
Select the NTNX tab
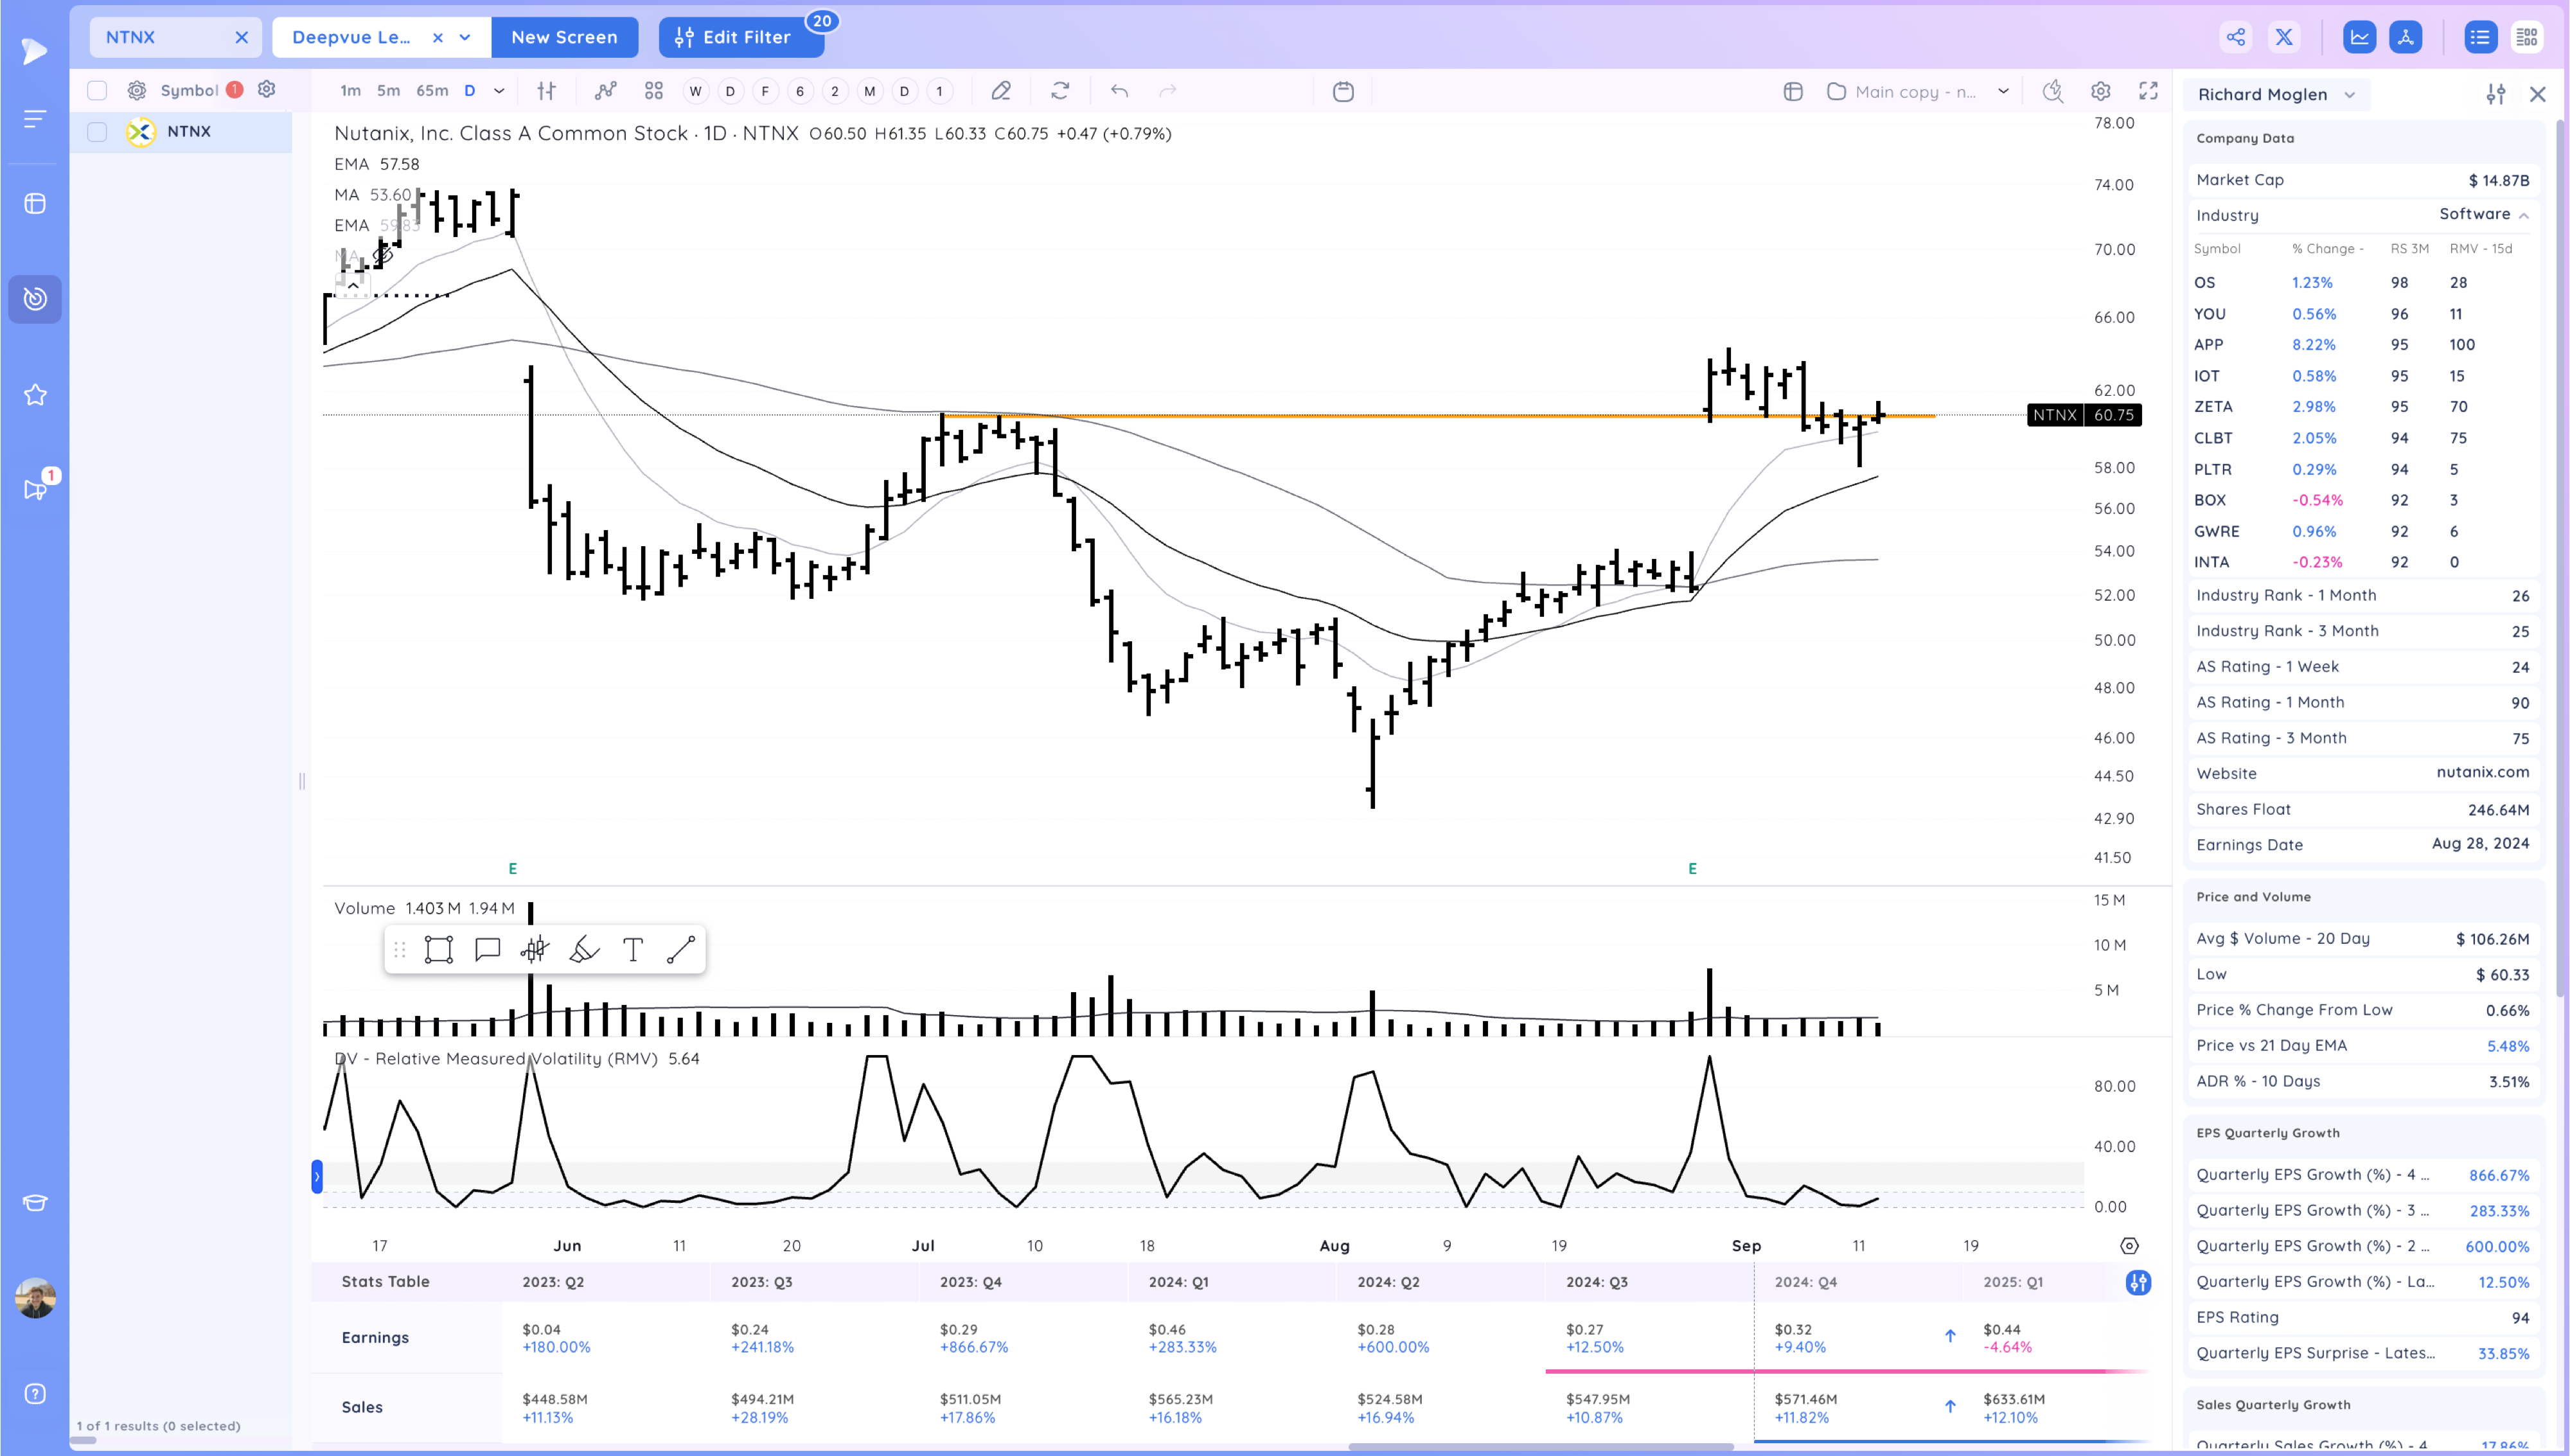131,37
